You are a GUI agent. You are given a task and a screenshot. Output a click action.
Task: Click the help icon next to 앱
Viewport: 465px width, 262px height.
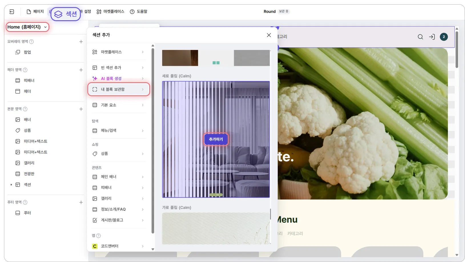pos(98,236)
